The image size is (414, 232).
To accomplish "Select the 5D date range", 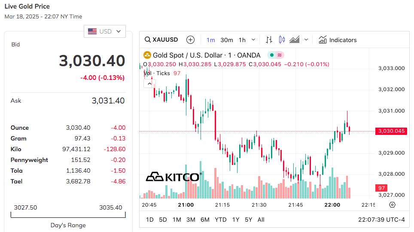I will point(163,220).
